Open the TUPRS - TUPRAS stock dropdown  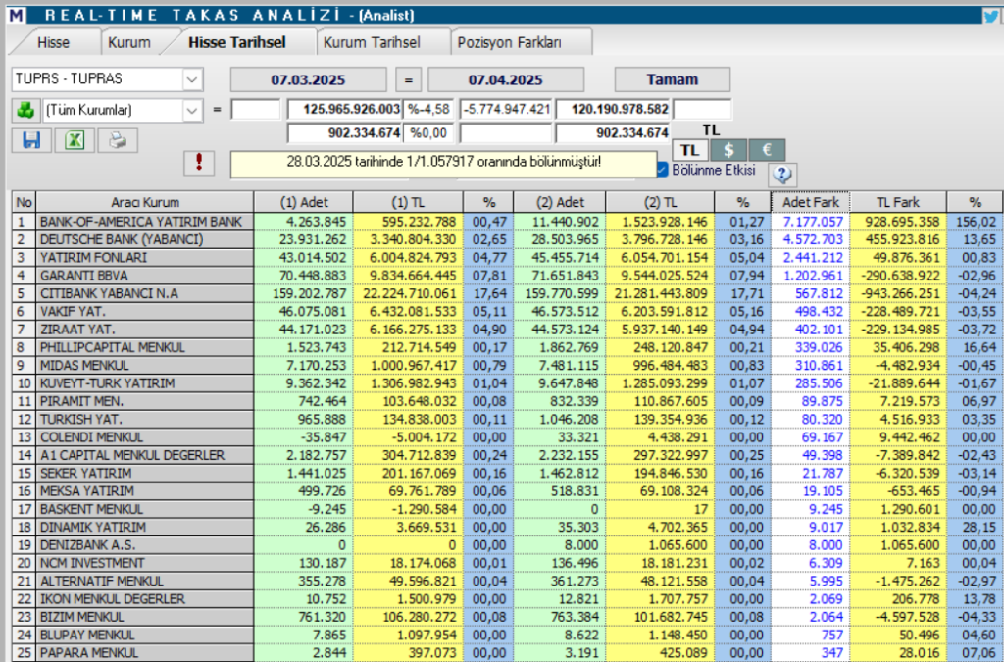point(191,79)
